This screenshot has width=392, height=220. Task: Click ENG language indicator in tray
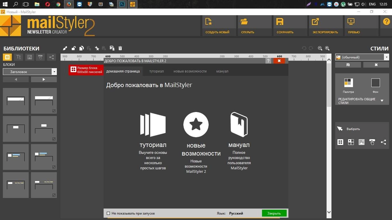372,4
